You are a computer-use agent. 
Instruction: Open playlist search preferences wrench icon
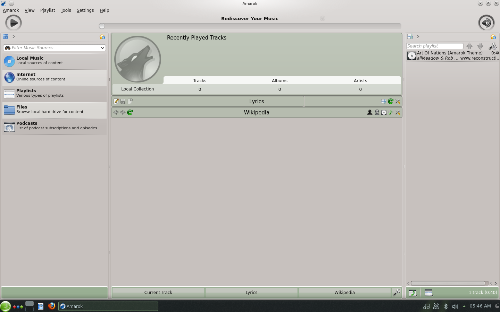point(493,46)
